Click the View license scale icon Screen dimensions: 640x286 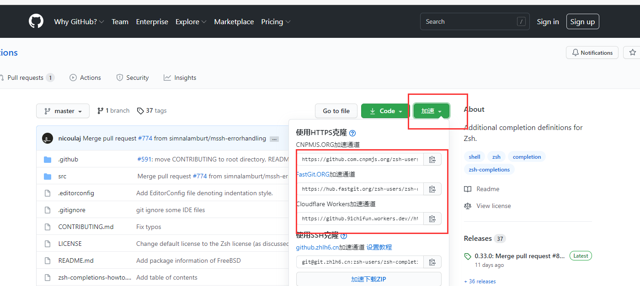(x=468, y=206)
